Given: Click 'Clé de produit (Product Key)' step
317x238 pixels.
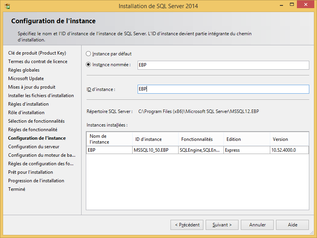Looking at the screenshot, I should [37, 53].
